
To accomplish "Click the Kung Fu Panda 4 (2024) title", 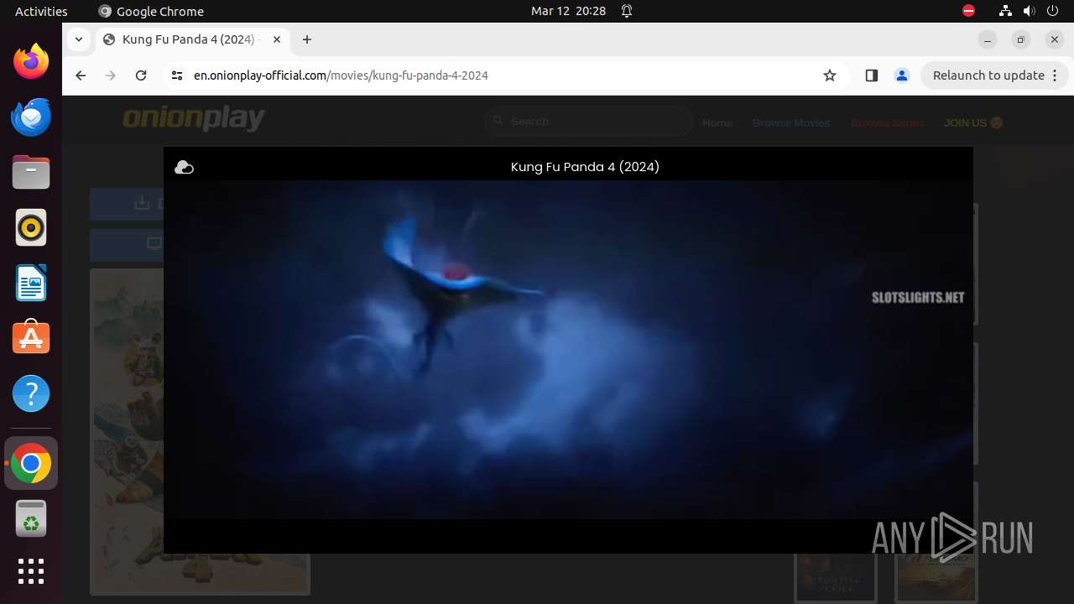I will 585,167.
